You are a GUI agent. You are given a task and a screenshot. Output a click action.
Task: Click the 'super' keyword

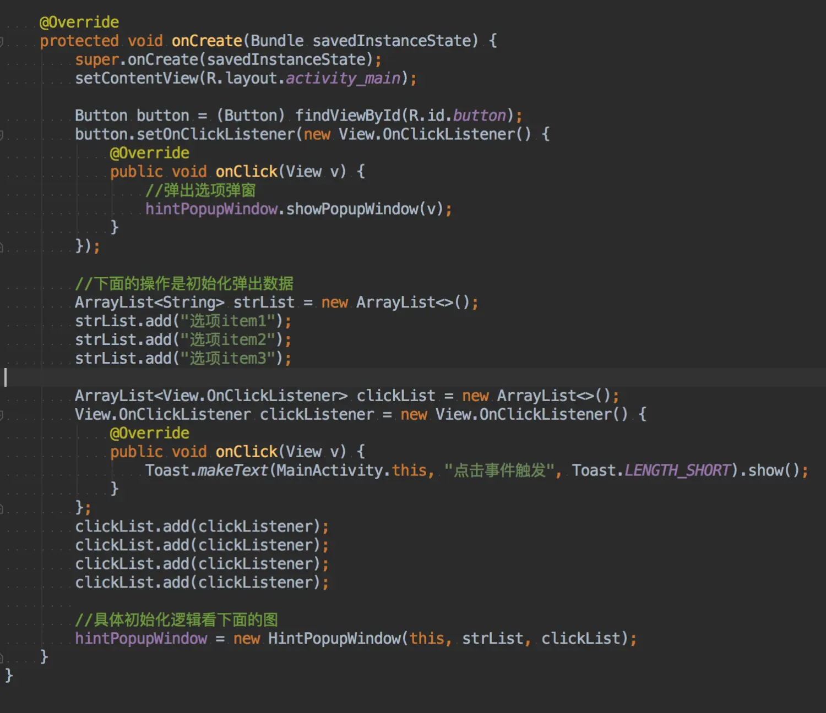97,59
